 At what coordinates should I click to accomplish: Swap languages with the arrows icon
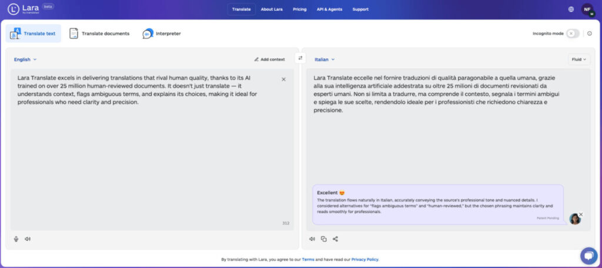pos(300,58)
